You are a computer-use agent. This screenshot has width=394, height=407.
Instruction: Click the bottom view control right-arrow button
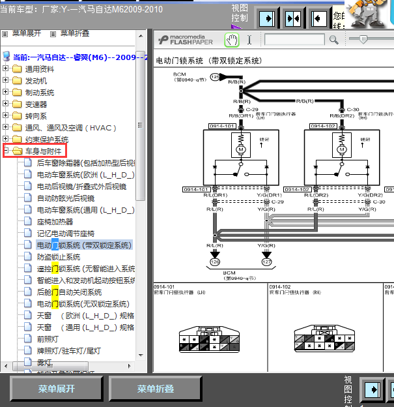(x=373, y=389)
